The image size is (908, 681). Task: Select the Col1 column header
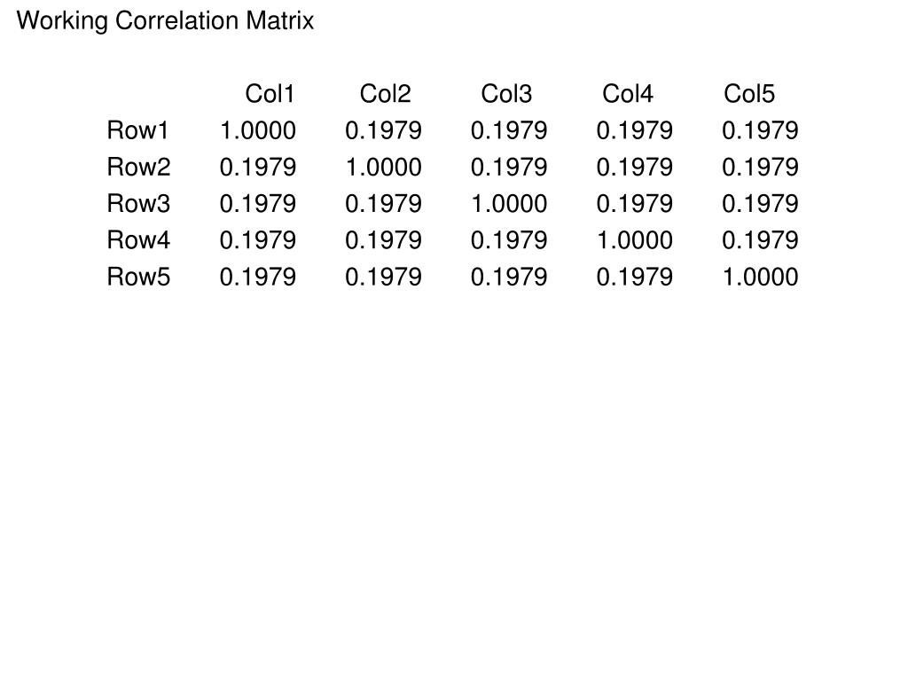[270, 94]
